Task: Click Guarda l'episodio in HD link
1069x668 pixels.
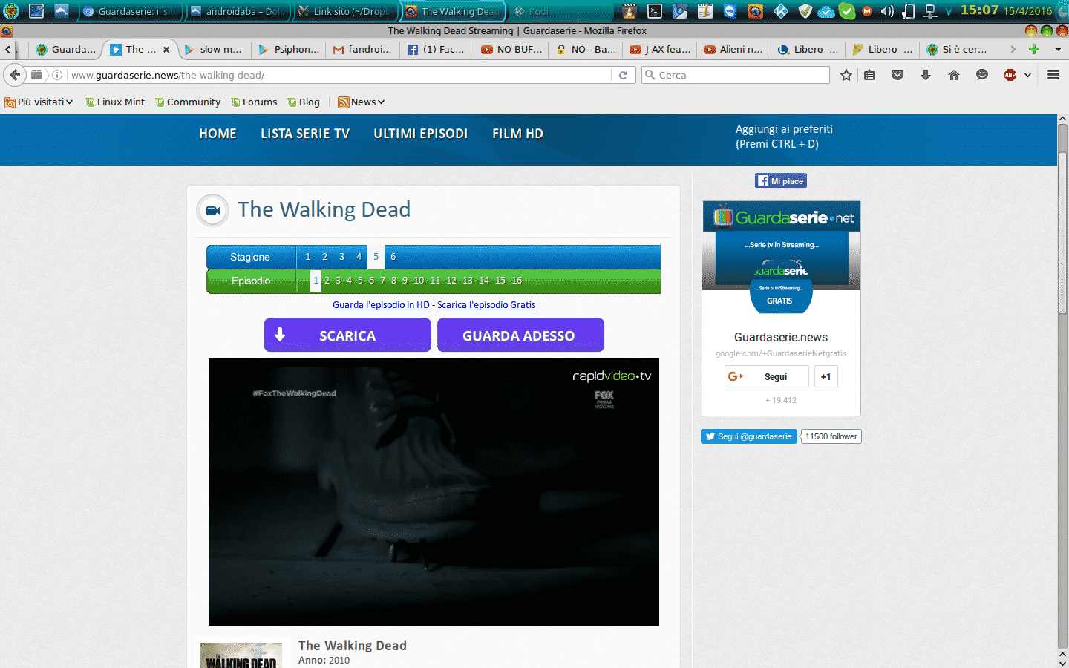Action: [381, 305]
